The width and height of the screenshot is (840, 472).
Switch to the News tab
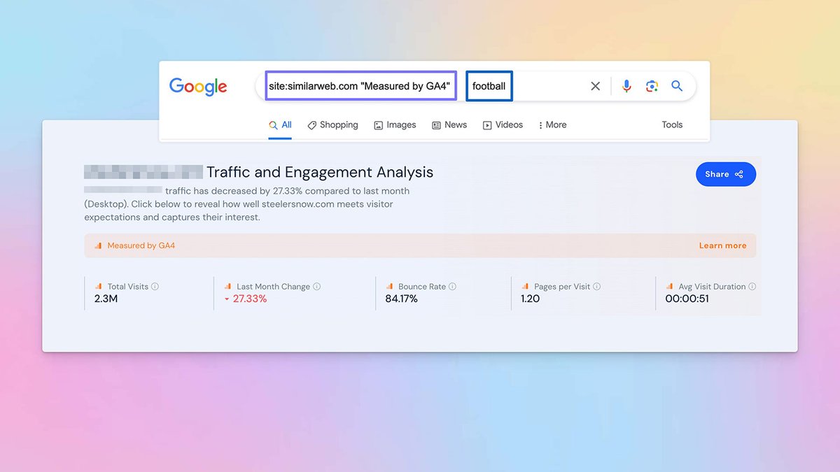(449, 124)
